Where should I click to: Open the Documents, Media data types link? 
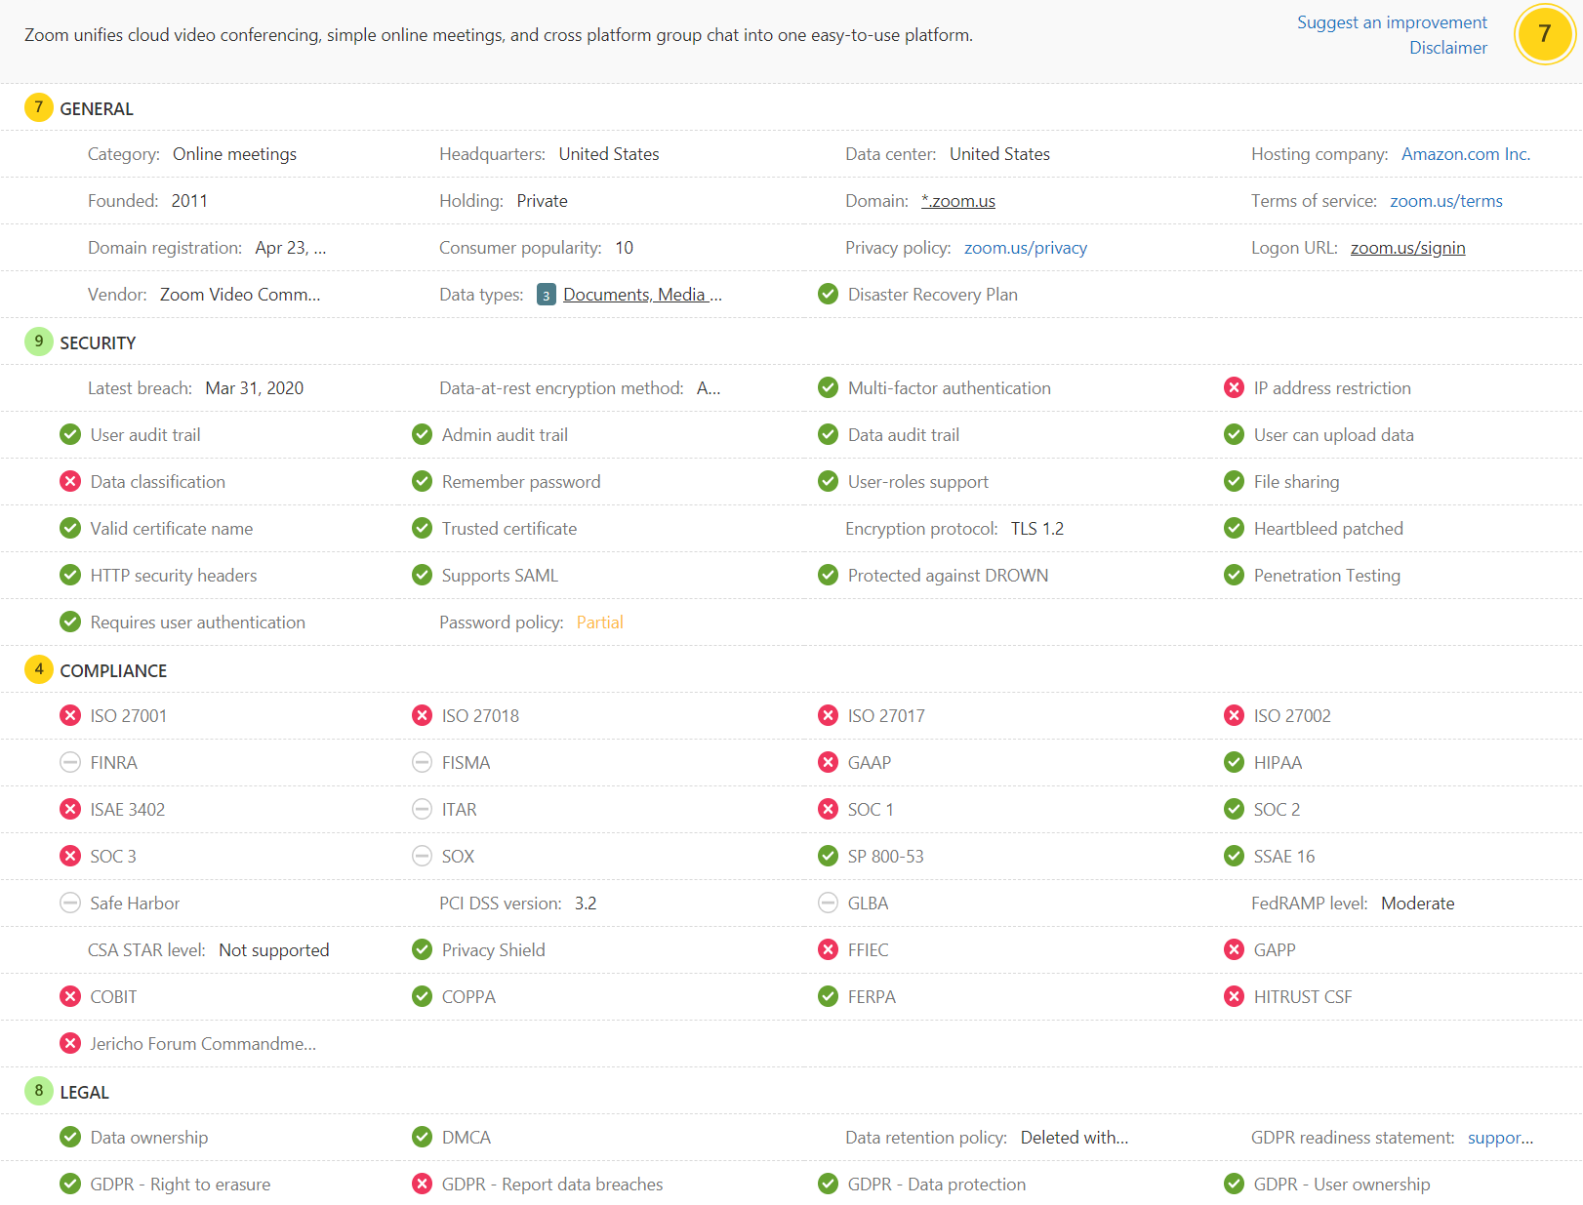coord(643,295)
